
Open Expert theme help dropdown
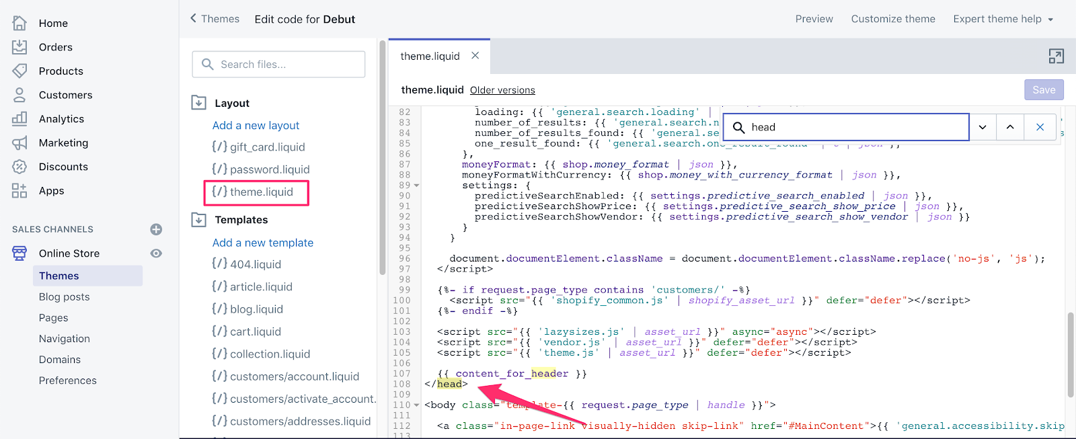(1003, 19)
